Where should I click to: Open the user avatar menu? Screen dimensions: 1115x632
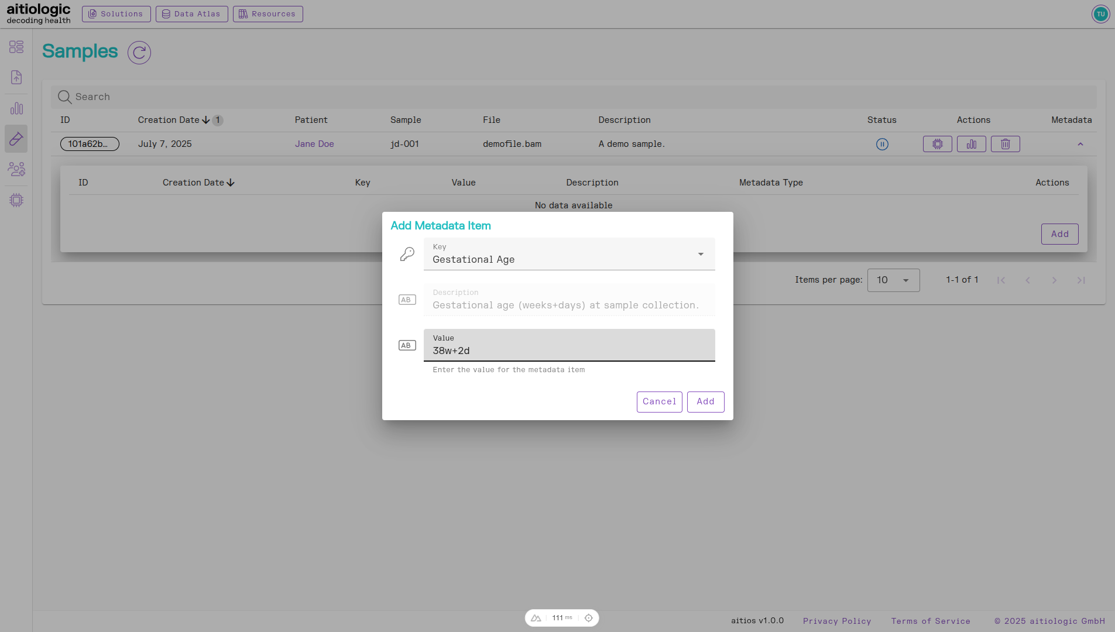1100,13
